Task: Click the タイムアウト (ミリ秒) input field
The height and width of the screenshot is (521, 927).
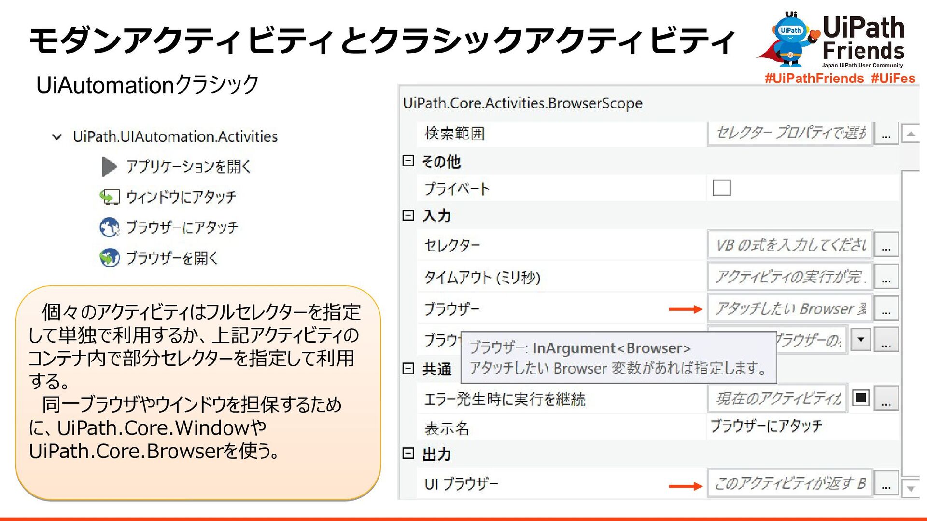Action: (x=790, y=276)
